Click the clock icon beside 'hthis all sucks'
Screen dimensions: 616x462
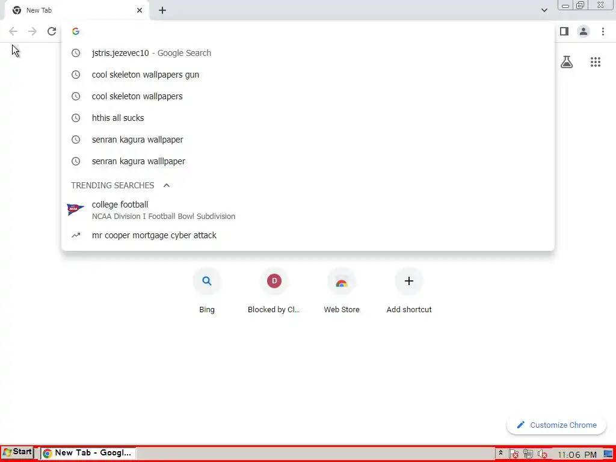coord(76,118)
